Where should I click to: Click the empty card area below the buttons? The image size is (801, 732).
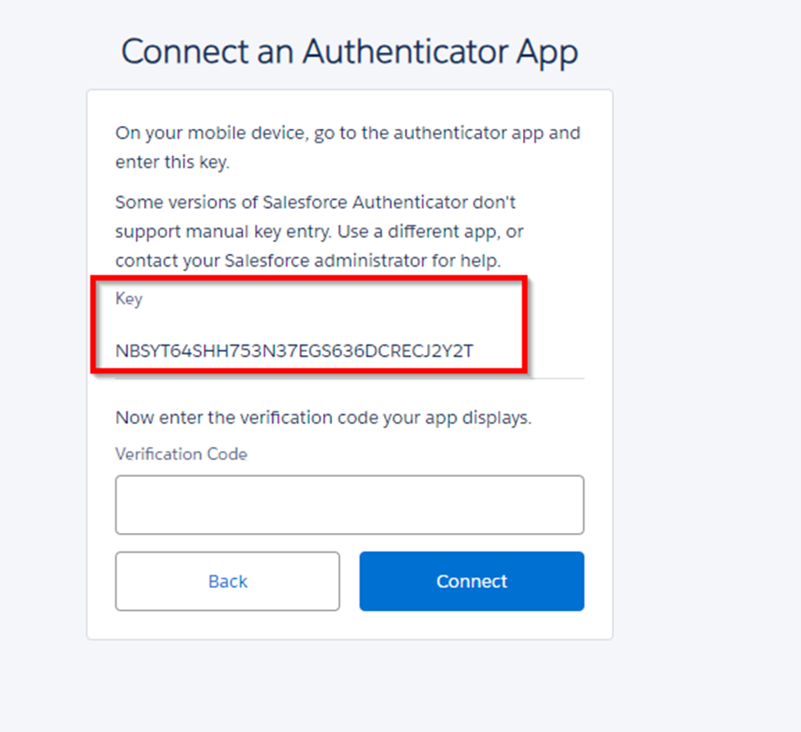[349, 625]
